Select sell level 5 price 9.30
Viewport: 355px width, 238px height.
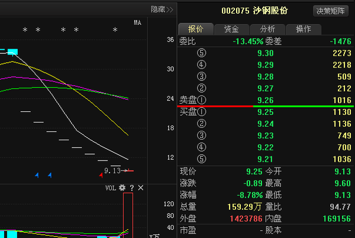pos(266,53)
